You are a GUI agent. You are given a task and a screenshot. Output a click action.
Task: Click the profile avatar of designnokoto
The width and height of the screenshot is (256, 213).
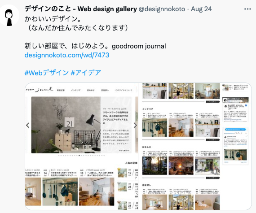9,16
